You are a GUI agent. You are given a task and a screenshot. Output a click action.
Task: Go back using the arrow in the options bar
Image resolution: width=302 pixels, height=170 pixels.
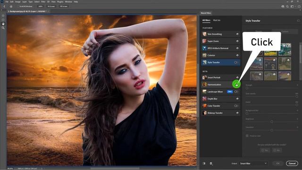[x=4, y=6]
